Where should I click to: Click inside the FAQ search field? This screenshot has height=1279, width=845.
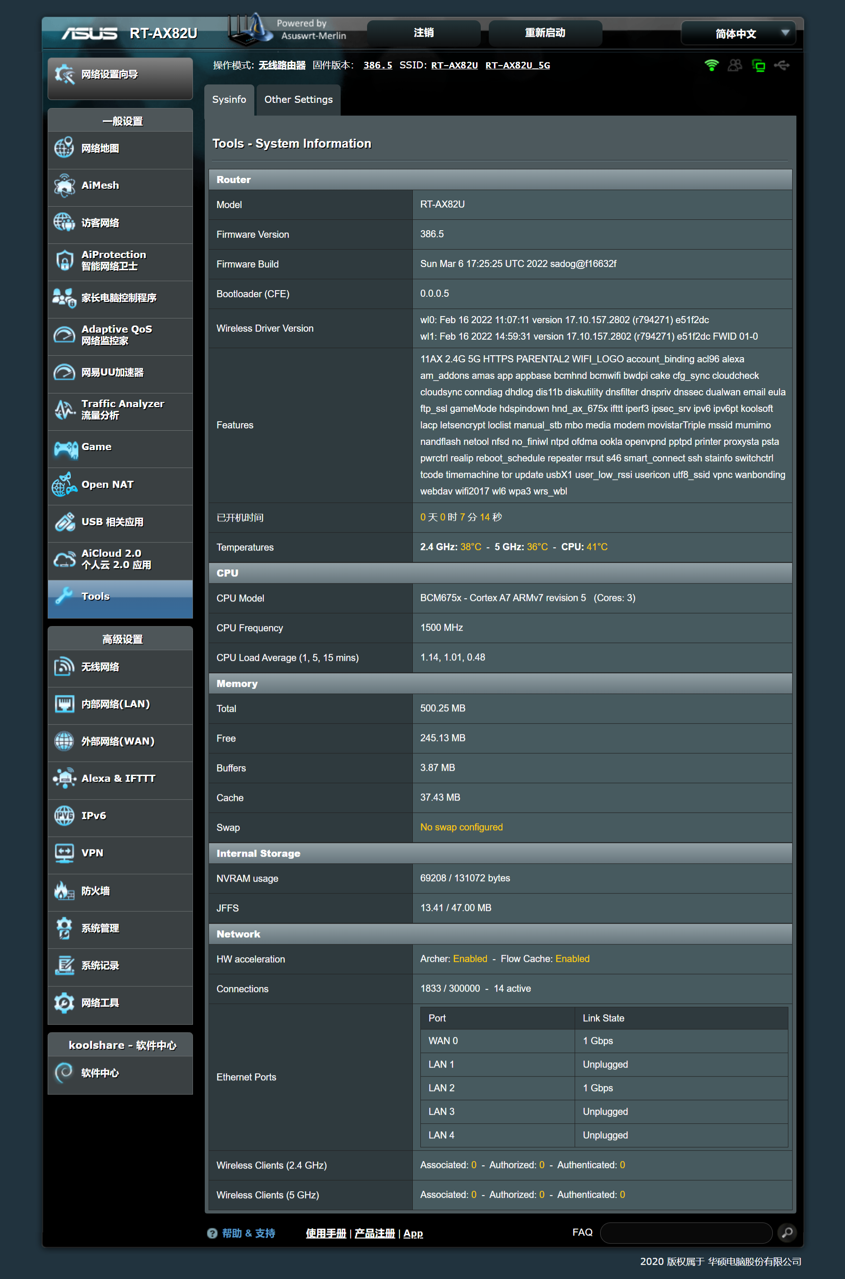point(686,1233)
